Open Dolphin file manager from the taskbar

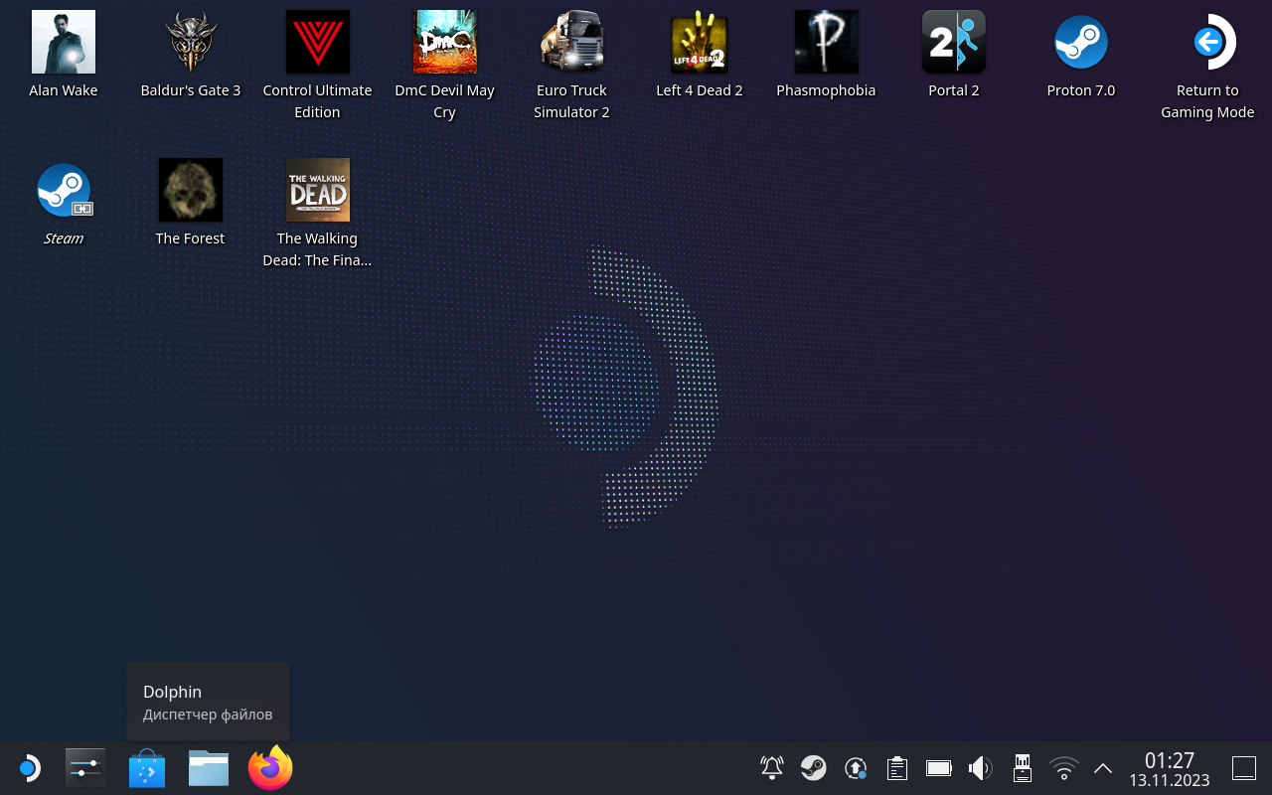point(209,768)
